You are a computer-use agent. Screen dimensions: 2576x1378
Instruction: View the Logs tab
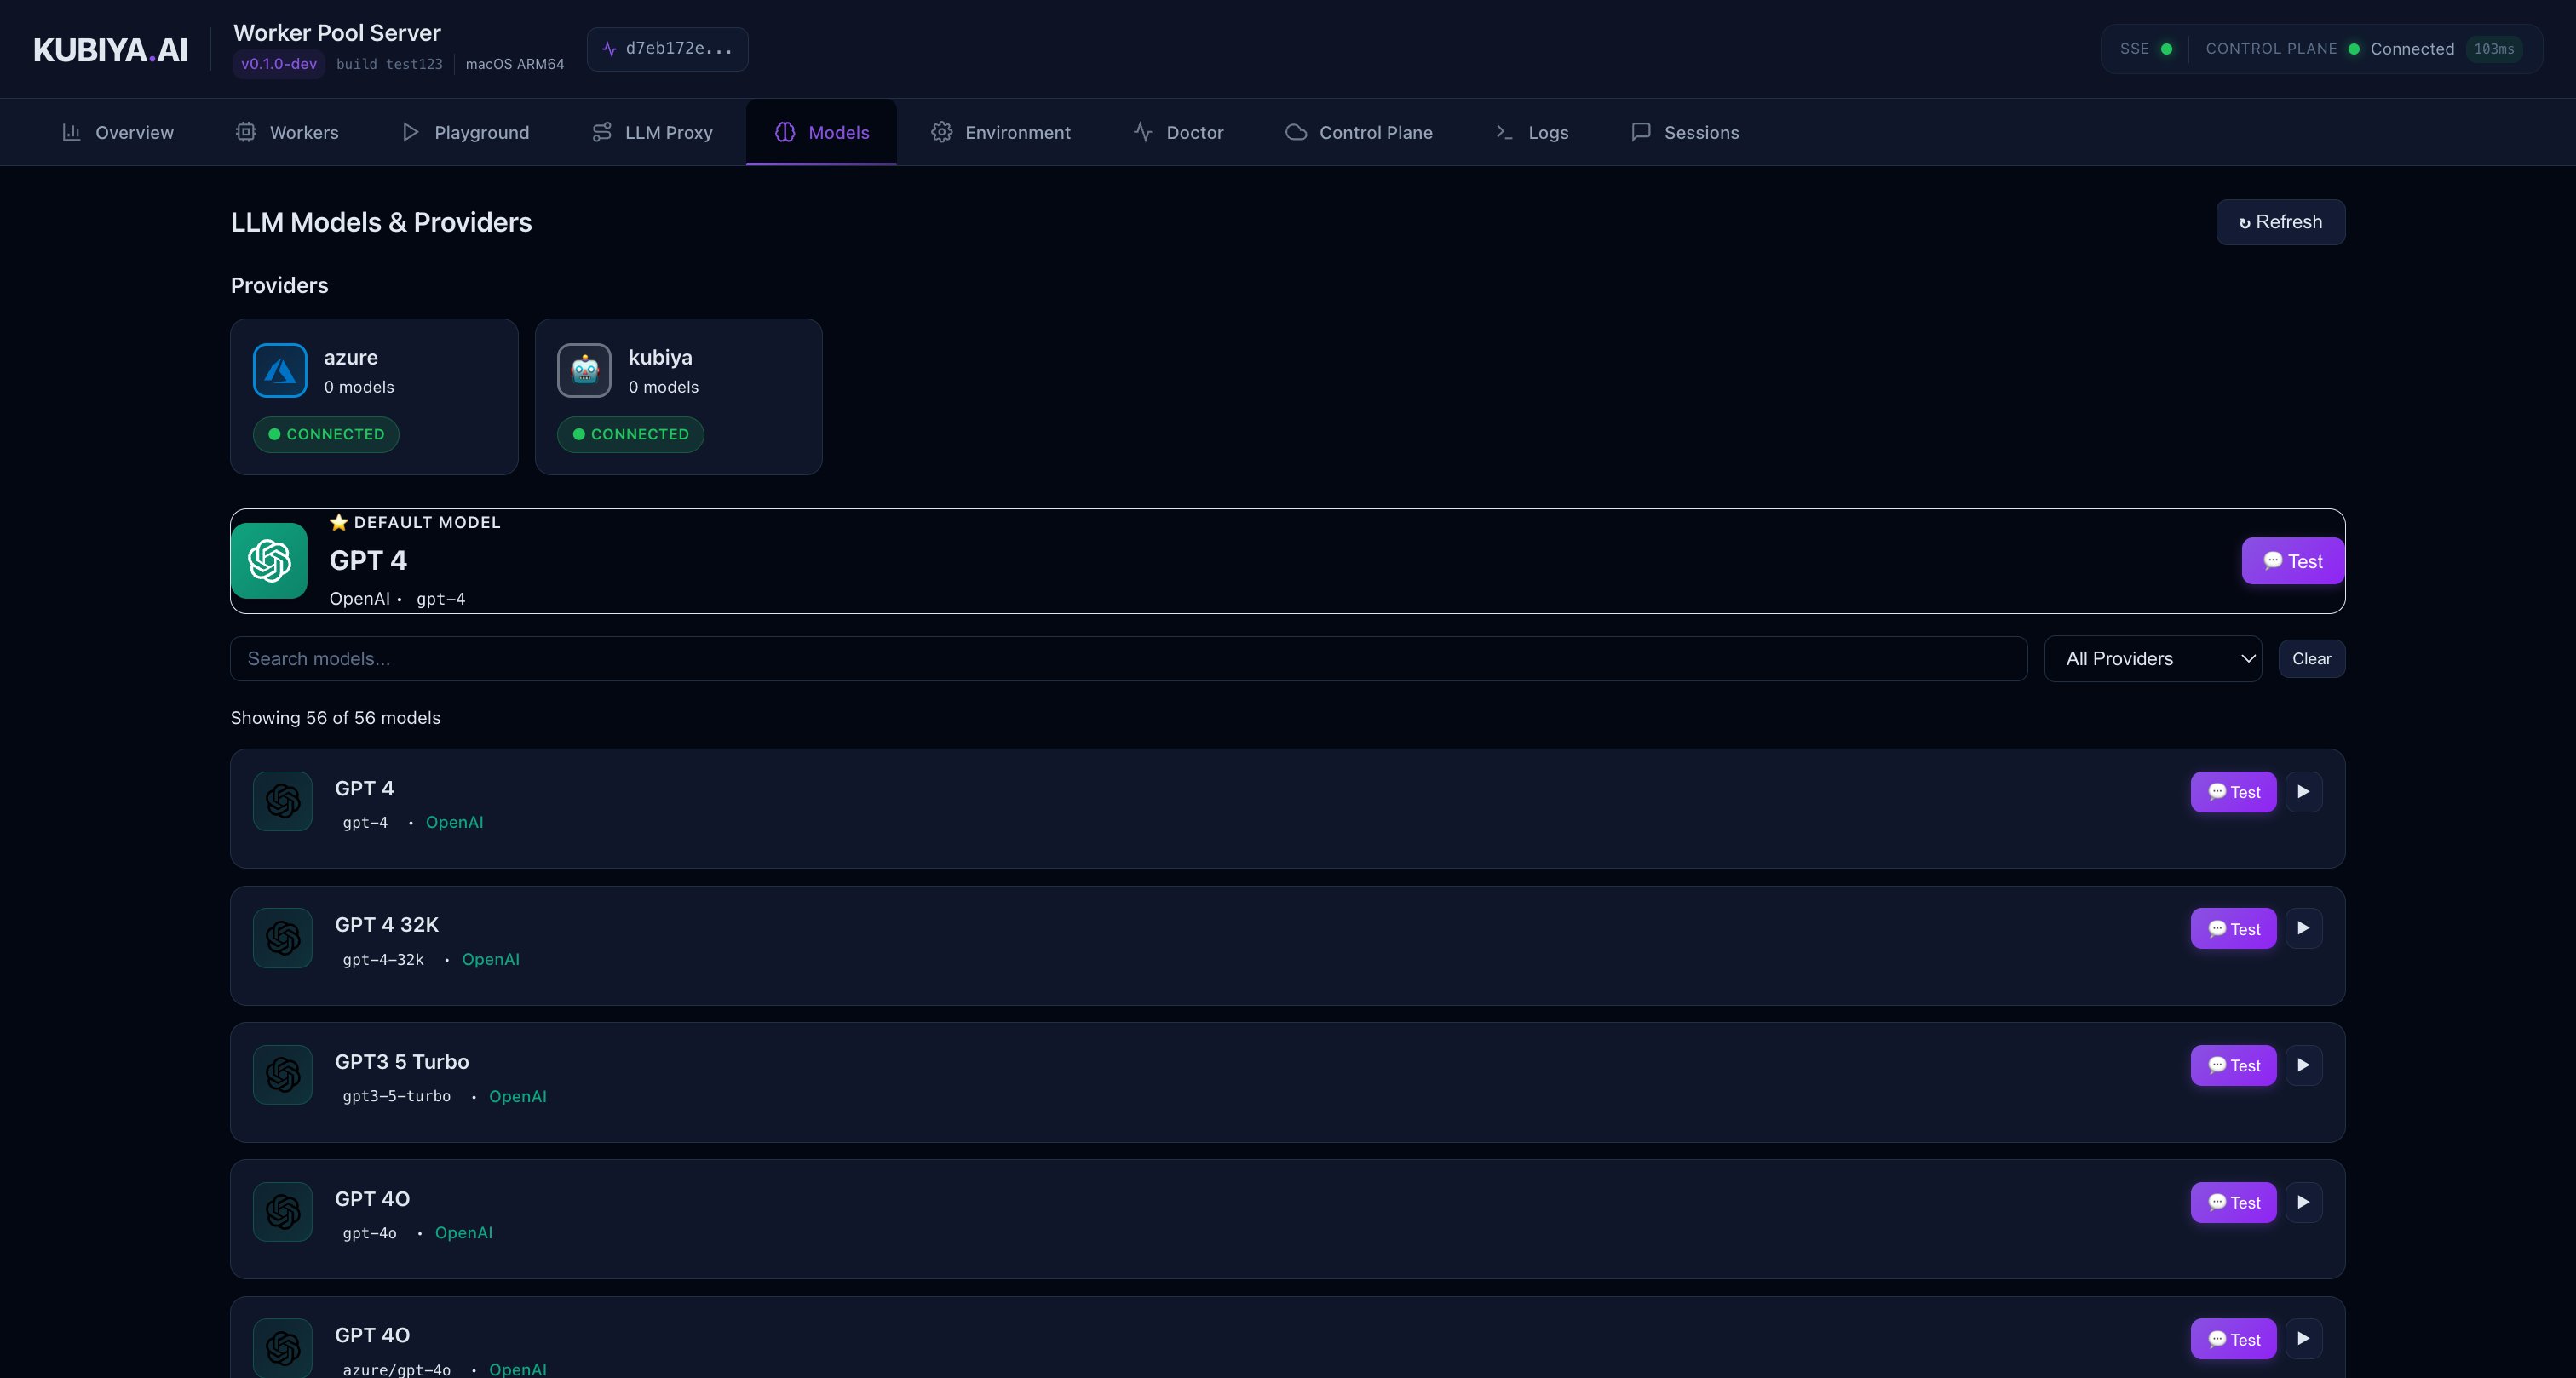click(x=1531, y=132)
